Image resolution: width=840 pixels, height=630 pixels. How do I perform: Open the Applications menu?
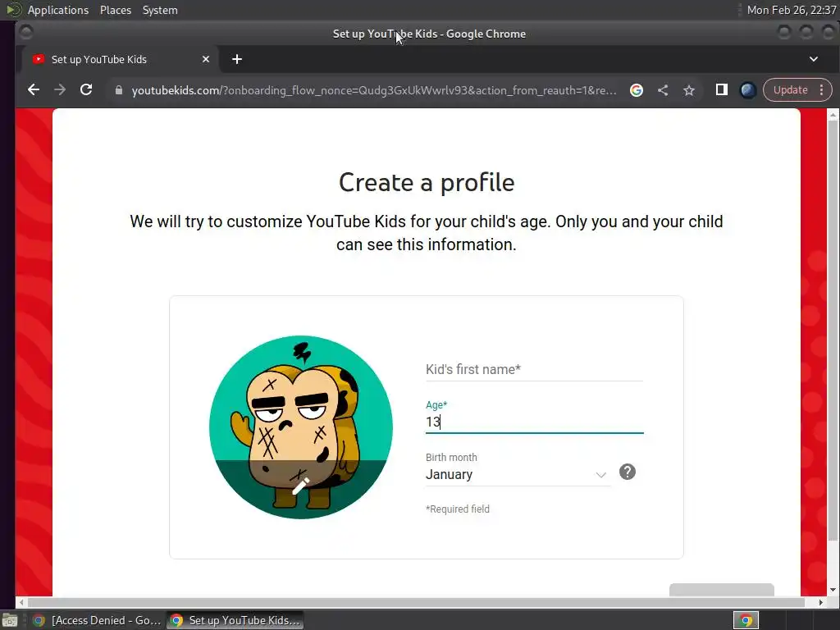pos(58,10)
